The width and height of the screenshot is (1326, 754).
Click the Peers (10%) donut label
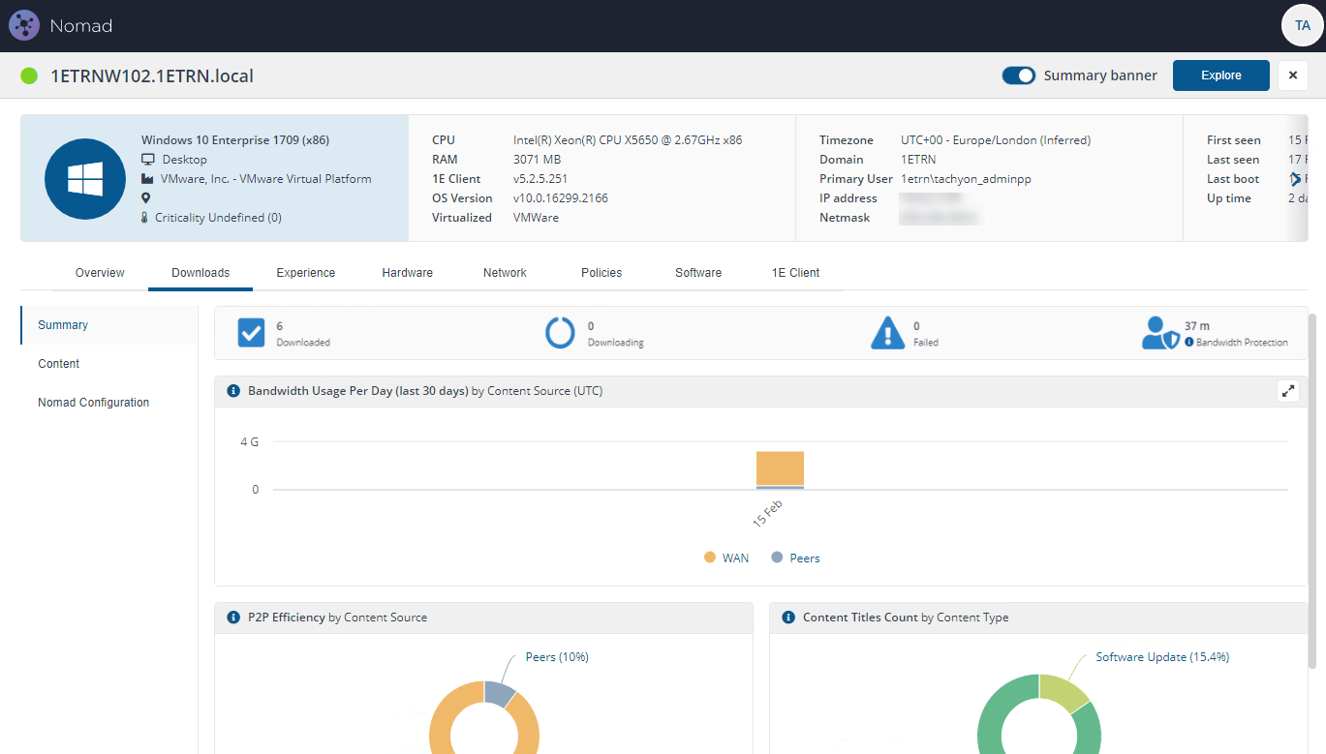click(x=557, y=657)
